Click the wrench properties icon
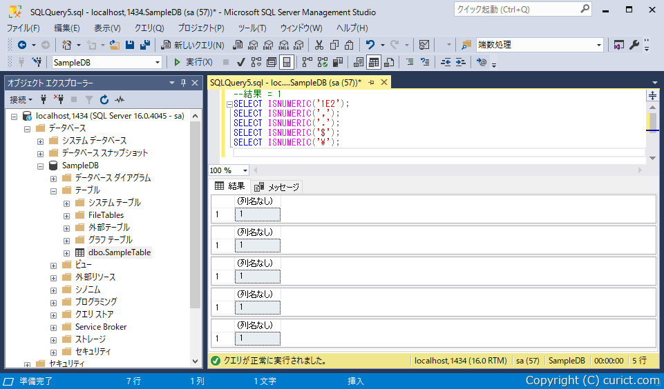The height and width of the screenshot is (389, 664). (x=634, y=45)
